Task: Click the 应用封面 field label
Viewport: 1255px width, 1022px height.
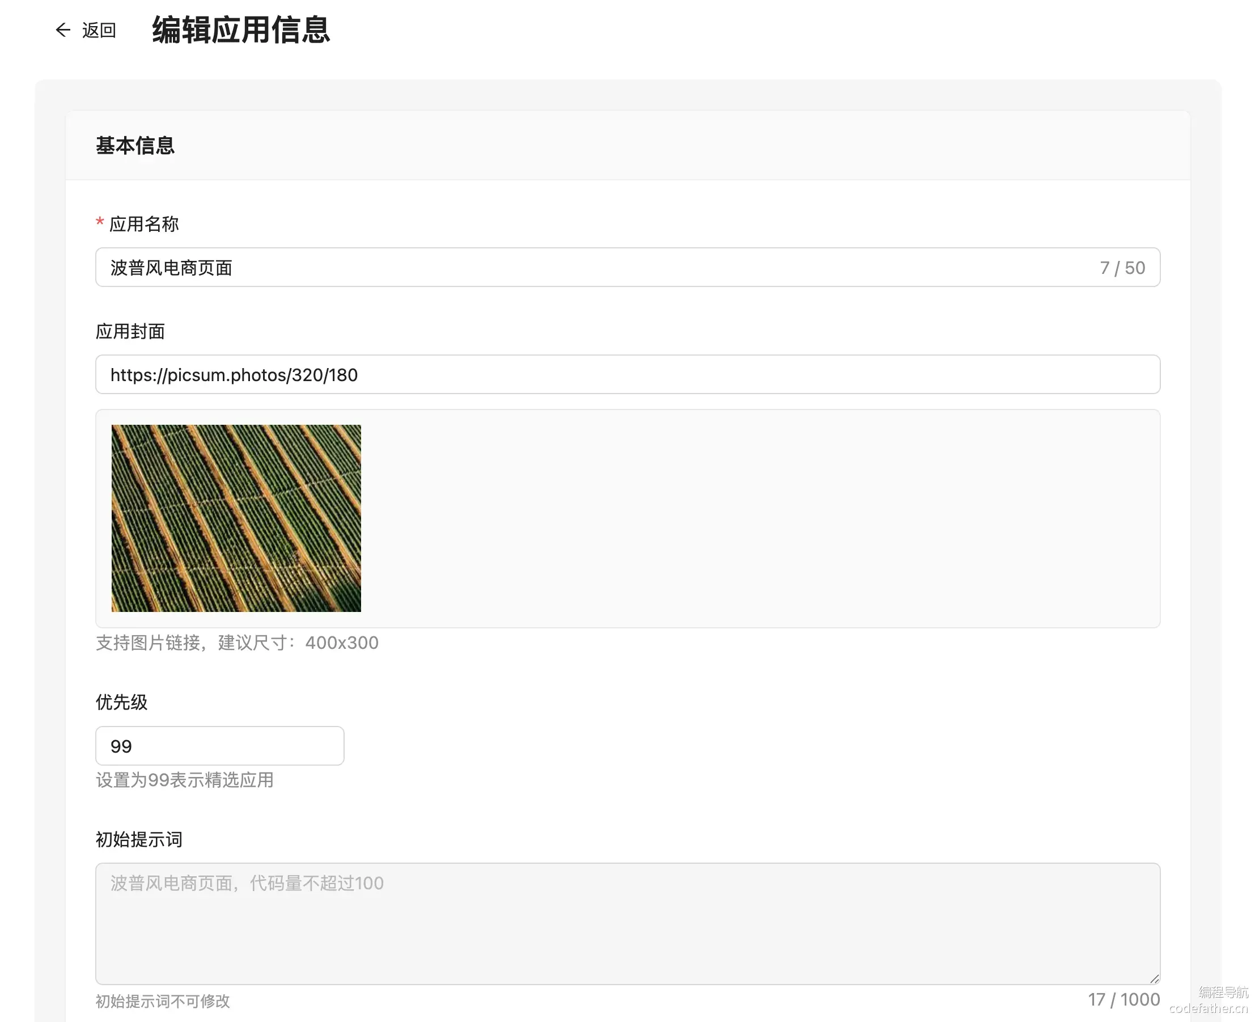Action: coord(130,331)
